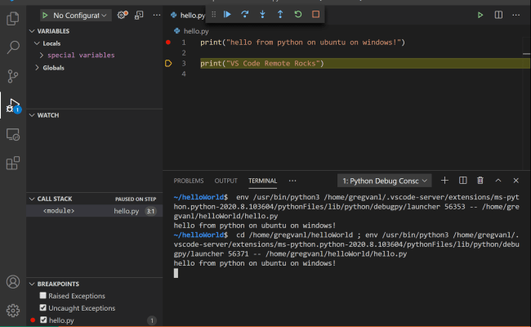Click the editor overview ruler scrollbar
The height and width of the screenshot is (327, 531).
(526, 103)
